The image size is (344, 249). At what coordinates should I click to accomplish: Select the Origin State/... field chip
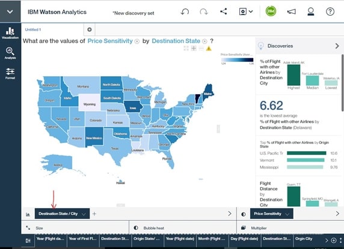pos(147,240)
